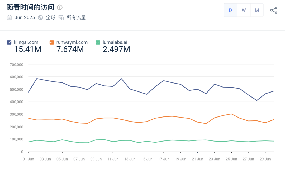
Task: Switch to M monthly granularity
Action: [257, 10]
